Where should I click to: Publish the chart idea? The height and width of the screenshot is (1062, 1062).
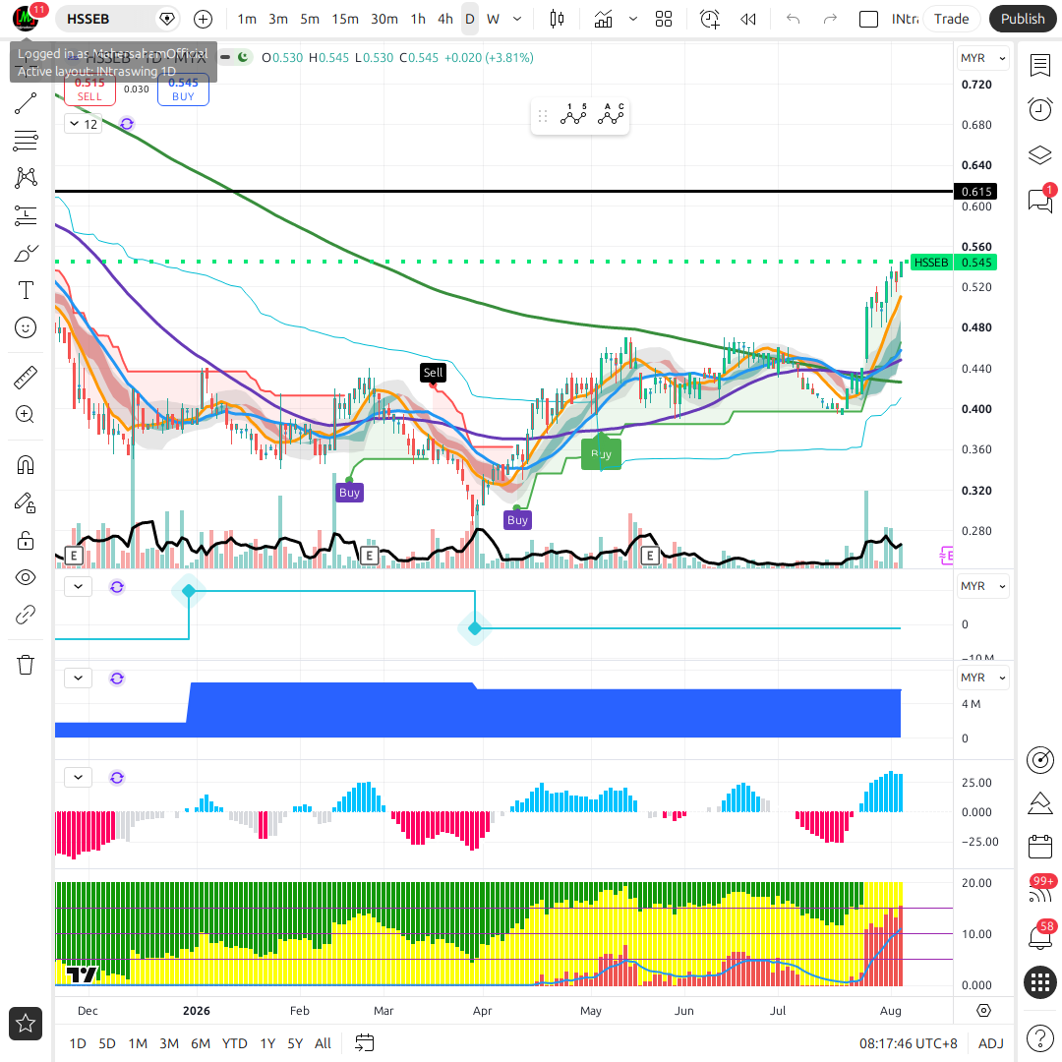[x=1023, y=19]
